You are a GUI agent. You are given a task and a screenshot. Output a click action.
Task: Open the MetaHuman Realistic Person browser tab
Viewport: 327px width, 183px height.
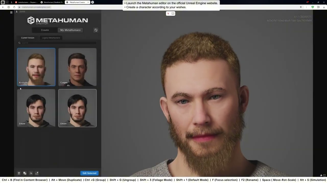point(52,2)
